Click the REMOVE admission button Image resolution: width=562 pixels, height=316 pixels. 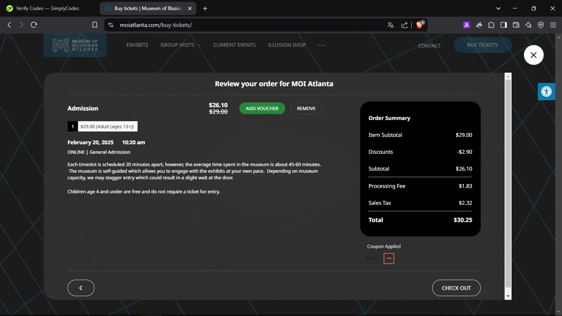point(306,108)
